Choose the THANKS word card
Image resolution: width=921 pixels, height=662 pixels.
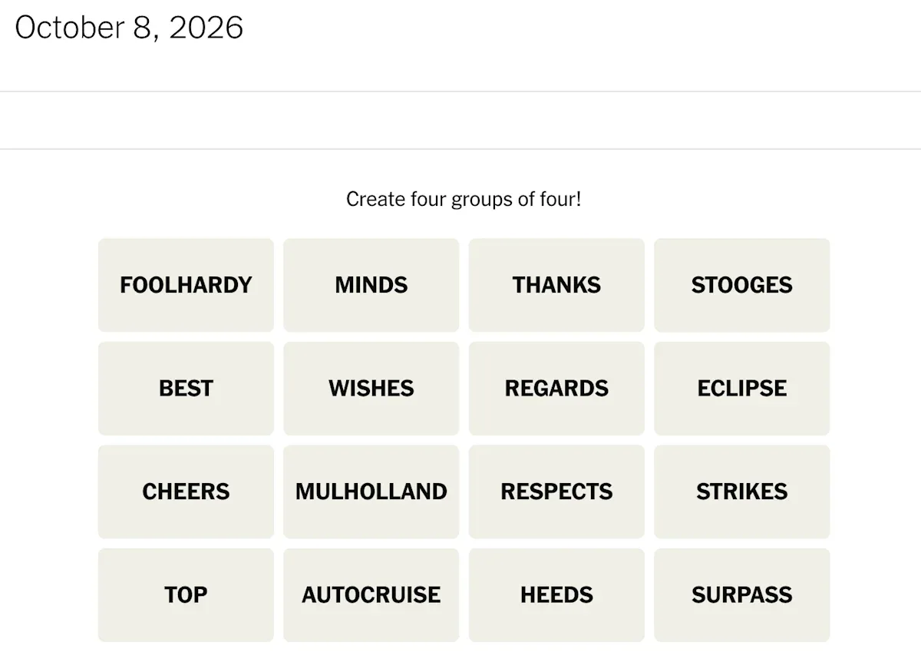[556, 285]
